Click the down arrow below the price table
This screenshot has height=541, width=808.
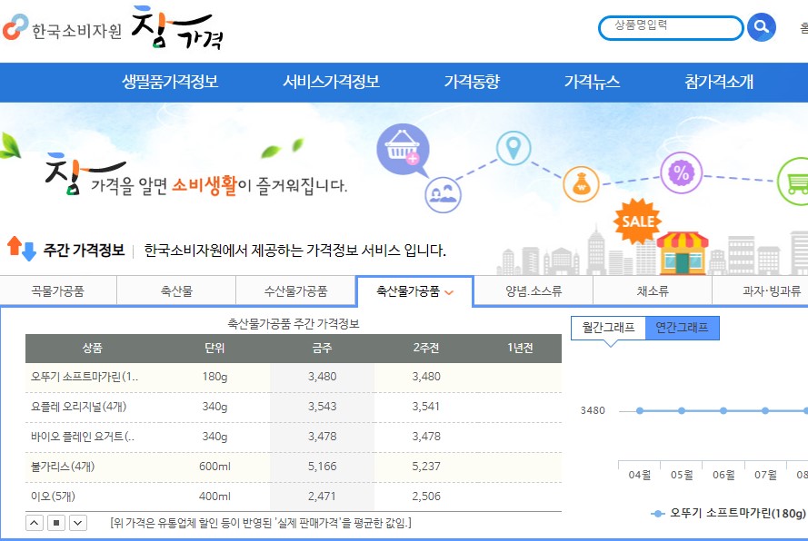[79, 523]
